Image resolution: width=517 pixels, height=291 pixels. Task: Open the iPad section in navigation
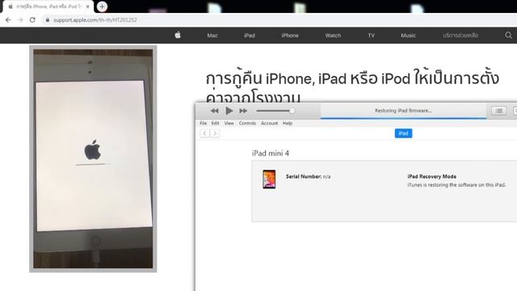[x=250, y=36]
